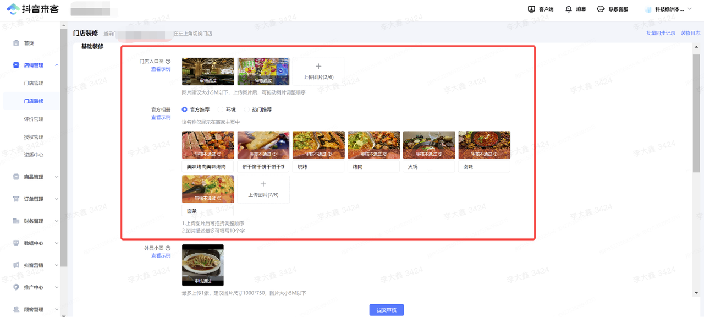Image resolution: width=704 pixels, height=317 pixels.
Task: Click the 首页 home icon in sidebar
Action: pyautogui.click(x=16, y=43)
